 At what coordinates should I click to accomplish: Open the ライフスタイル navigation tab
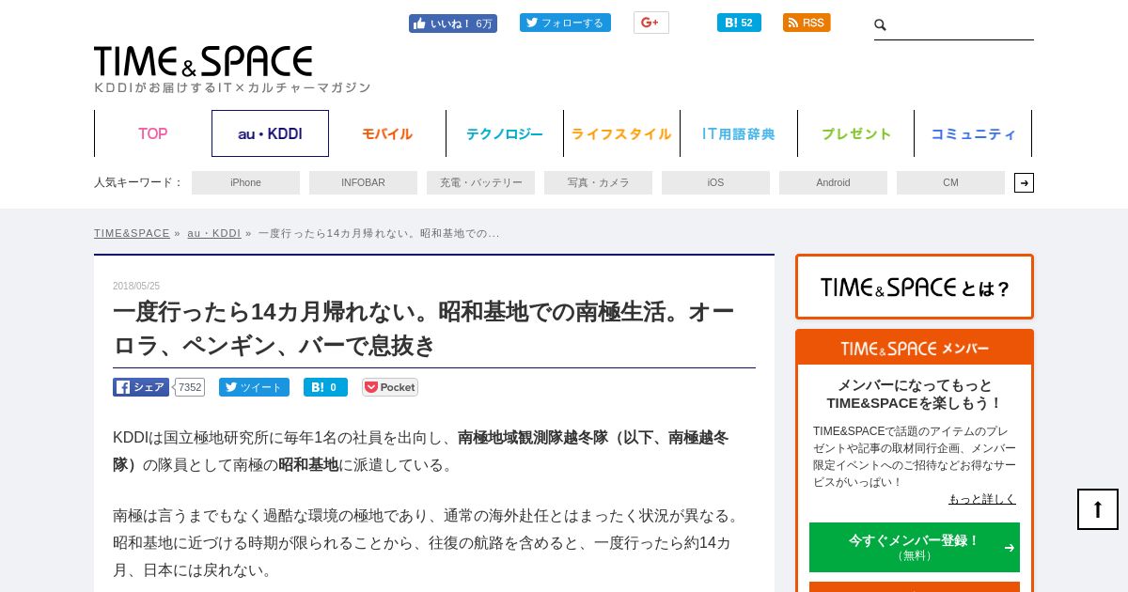pos(621,133)
